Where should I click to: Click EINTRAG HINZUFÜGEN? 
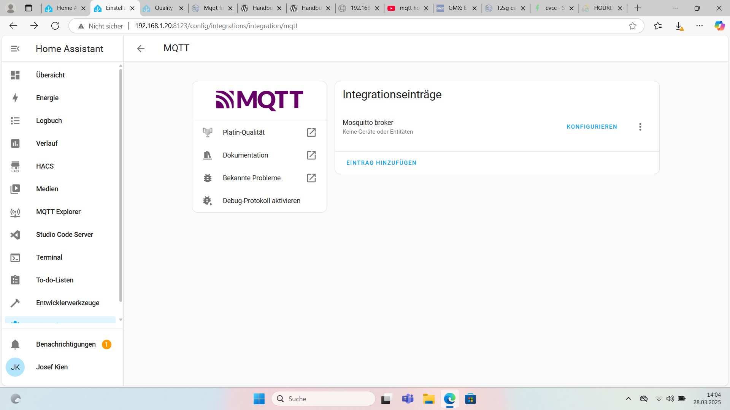[381, 163]
